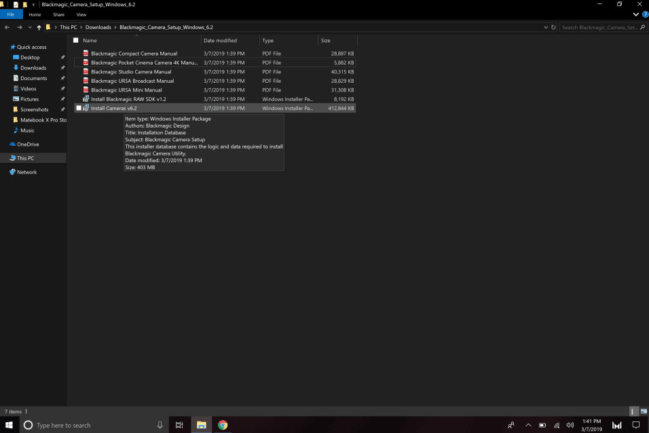Go forward with the forward arrow
Screen dimensions: 649x433
coord(20,27)
